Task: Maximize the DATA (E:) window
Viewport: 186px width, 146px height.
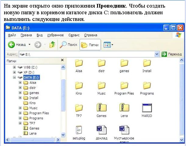Action: pos(173,28)
